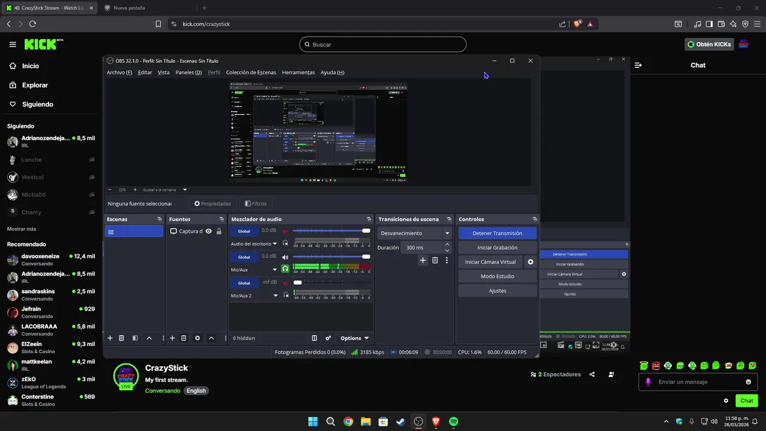
Task: Toggle browser sidebar panel icon
Action: tap(709, 24)
